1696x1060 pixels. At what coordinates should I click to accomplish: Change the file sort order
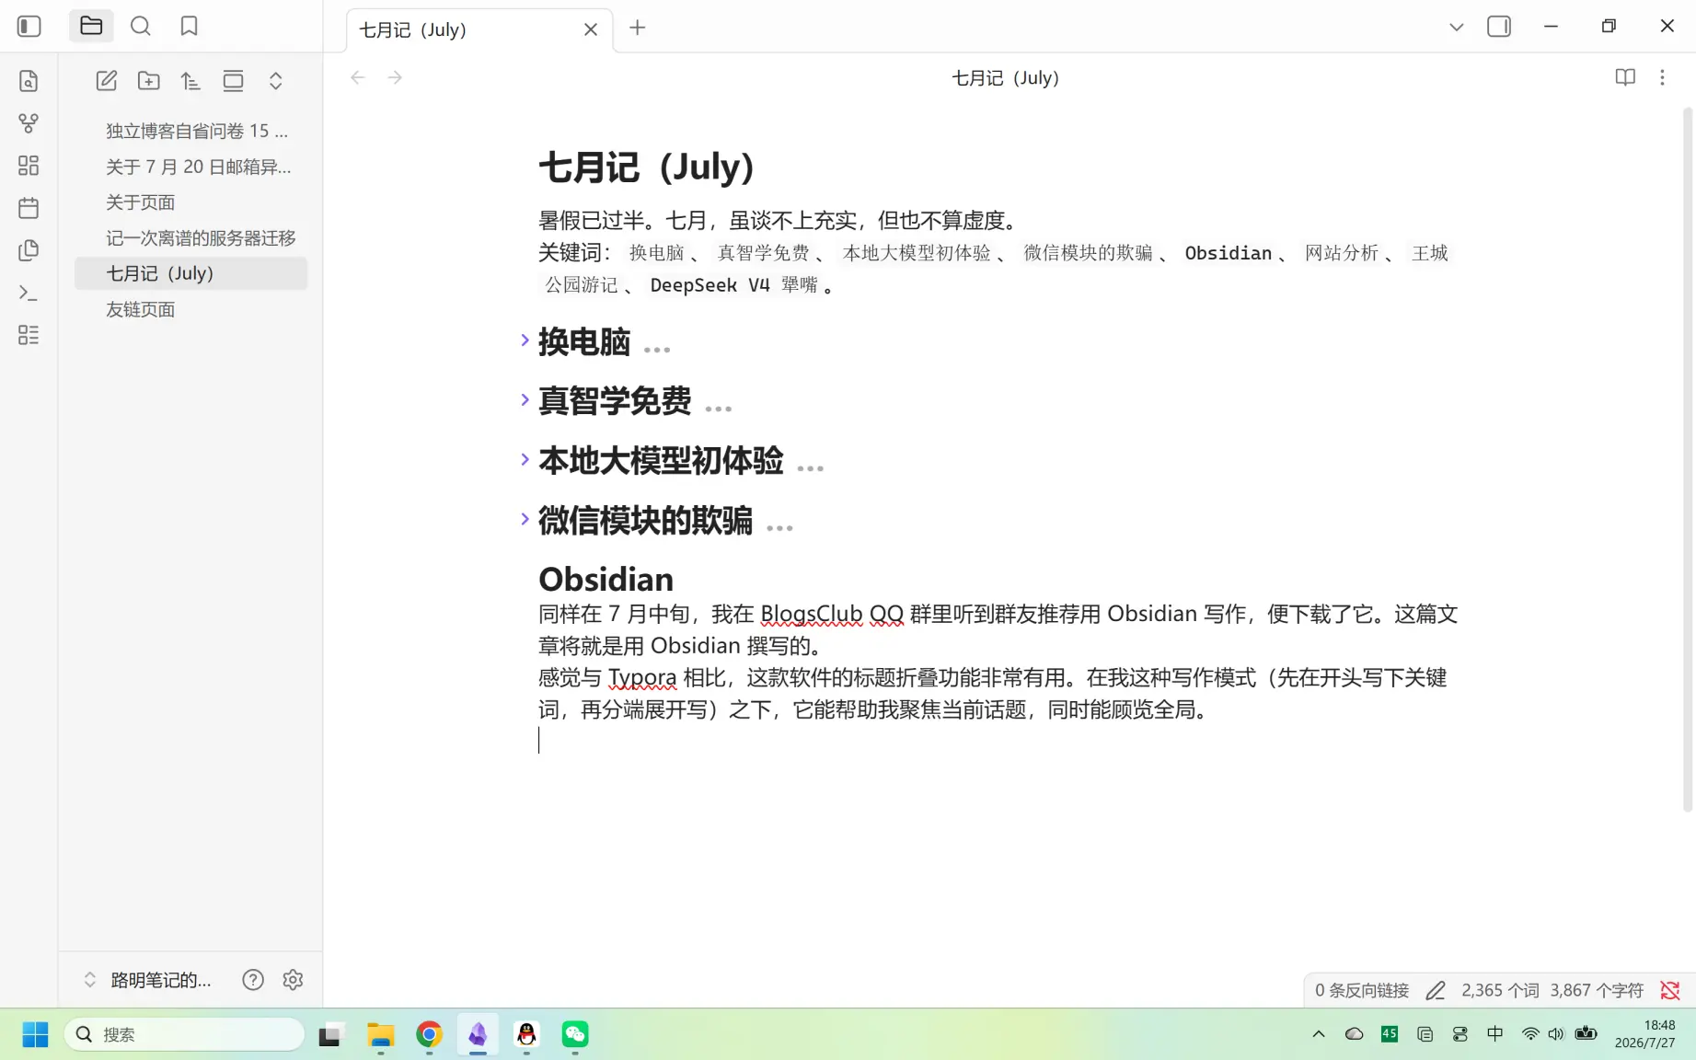[190, 81]
